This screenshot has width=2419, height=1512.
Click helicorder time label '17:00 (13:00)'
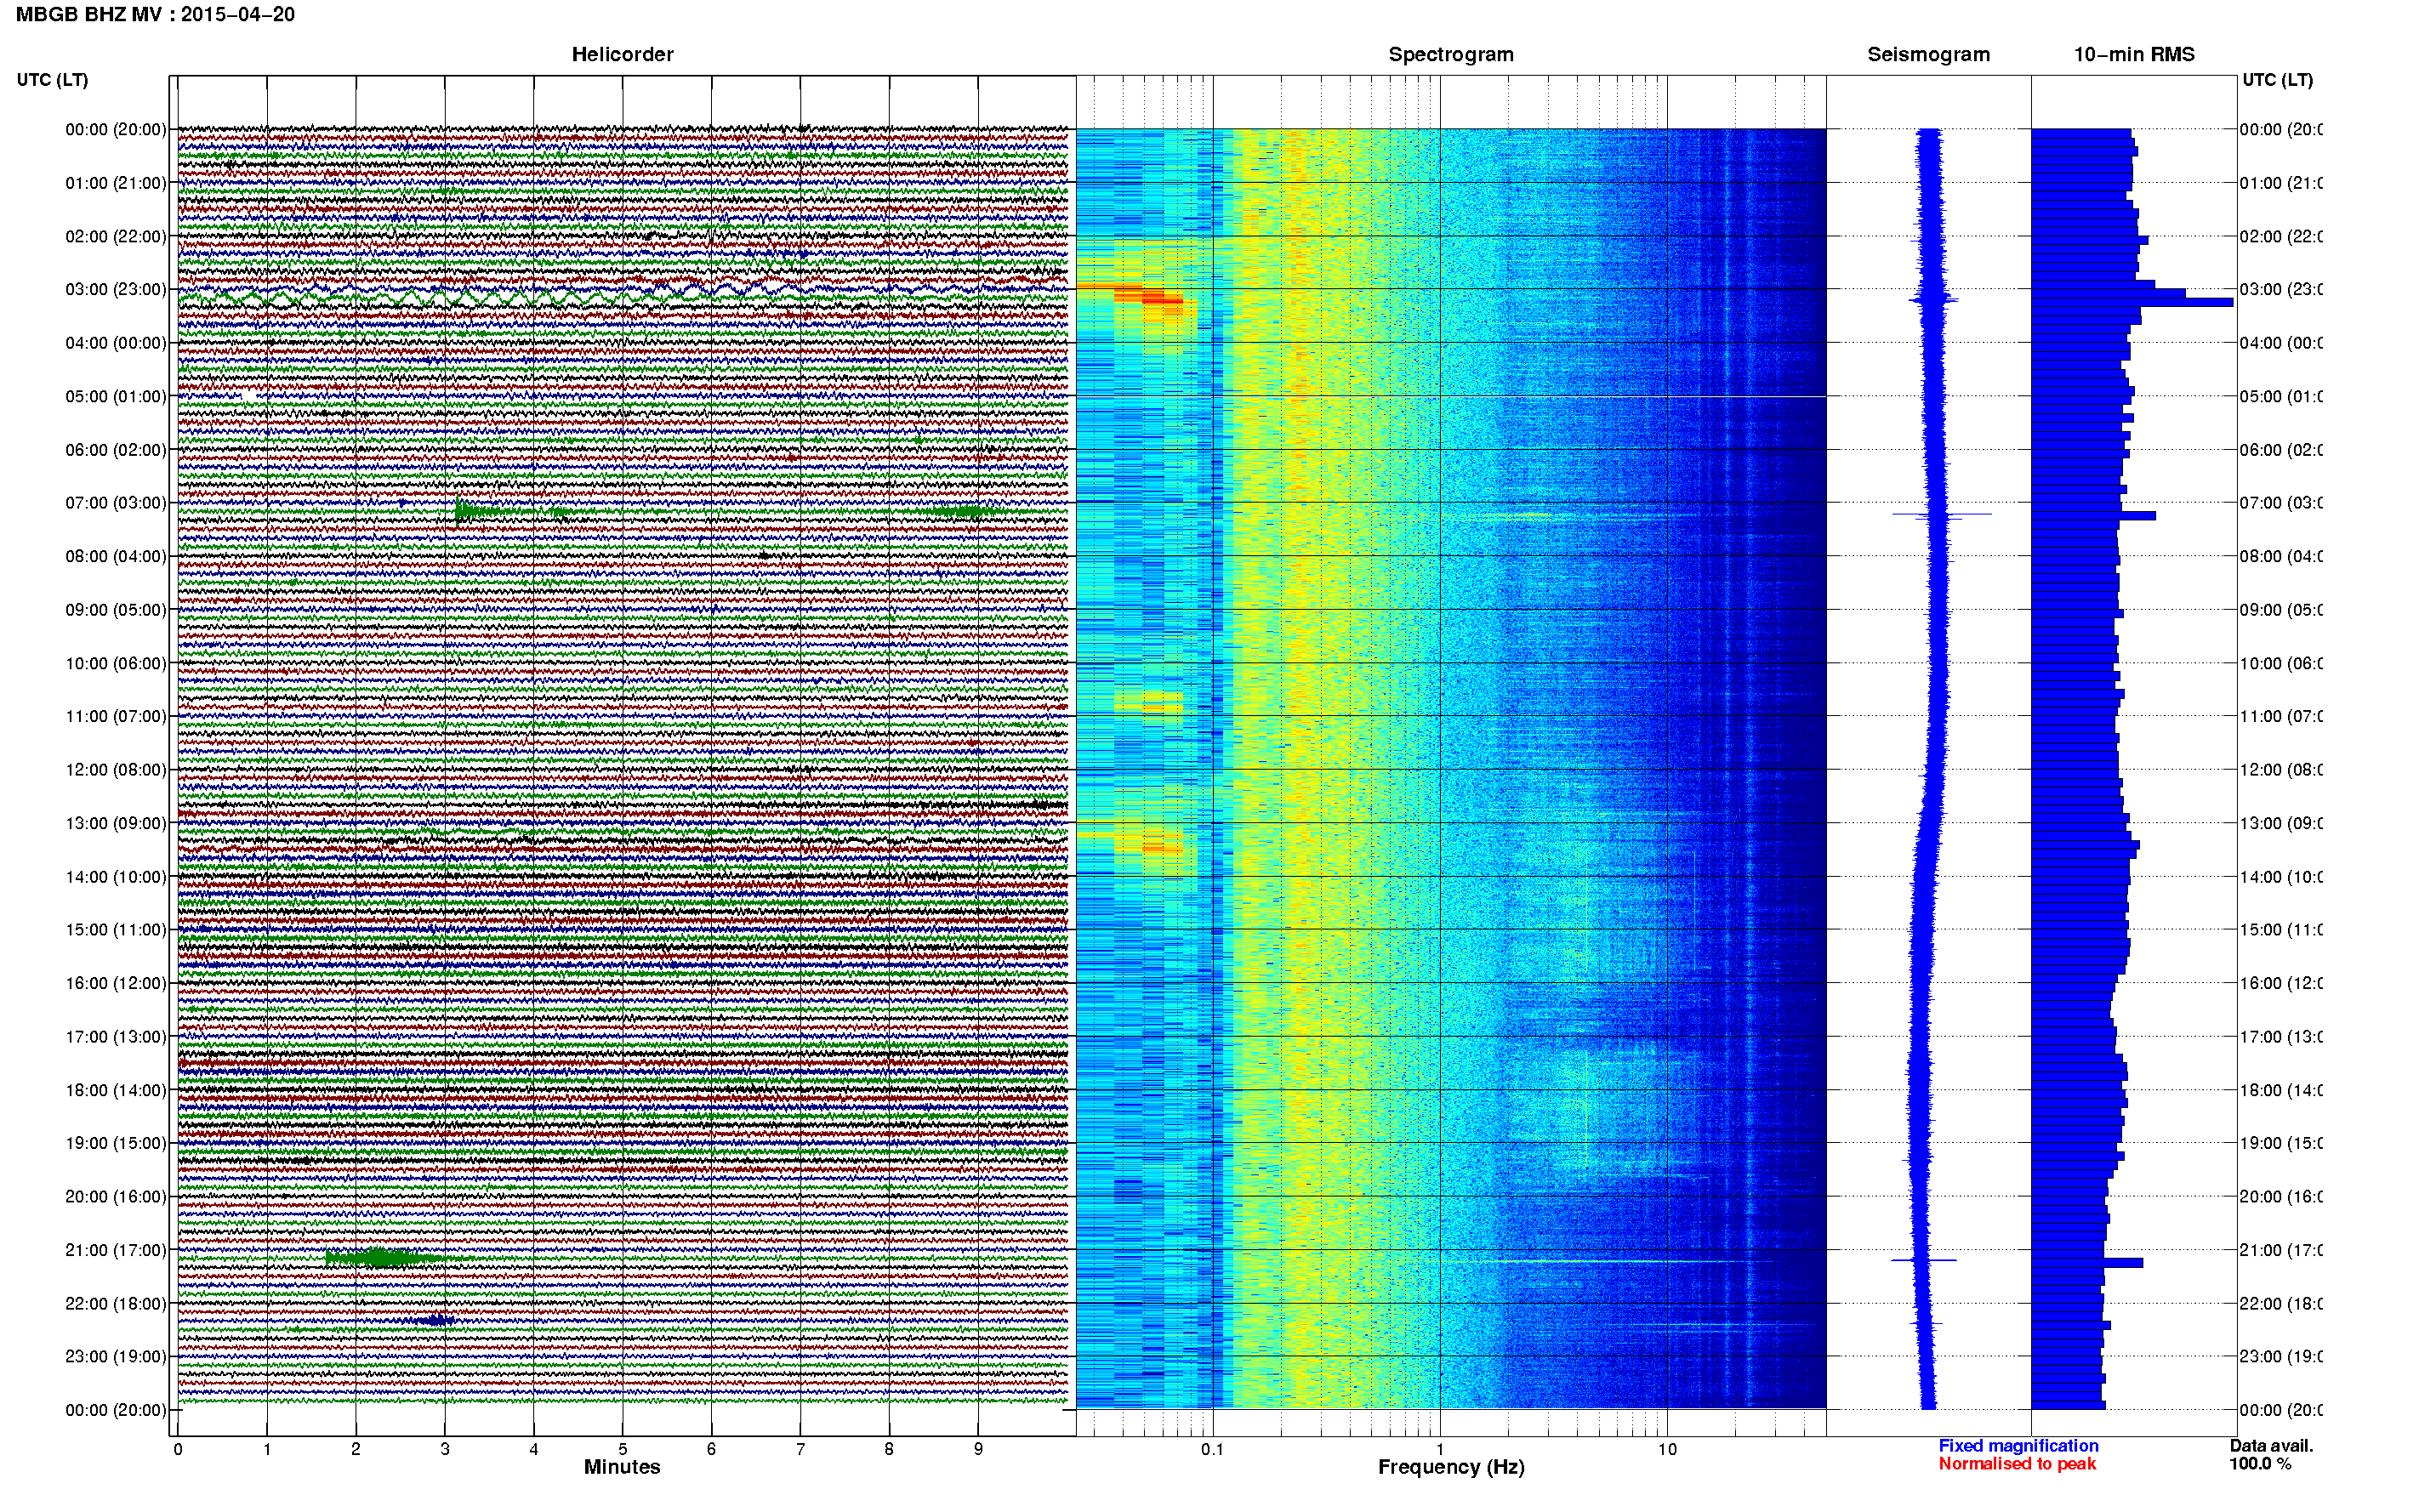click(x=116, y=1037)
